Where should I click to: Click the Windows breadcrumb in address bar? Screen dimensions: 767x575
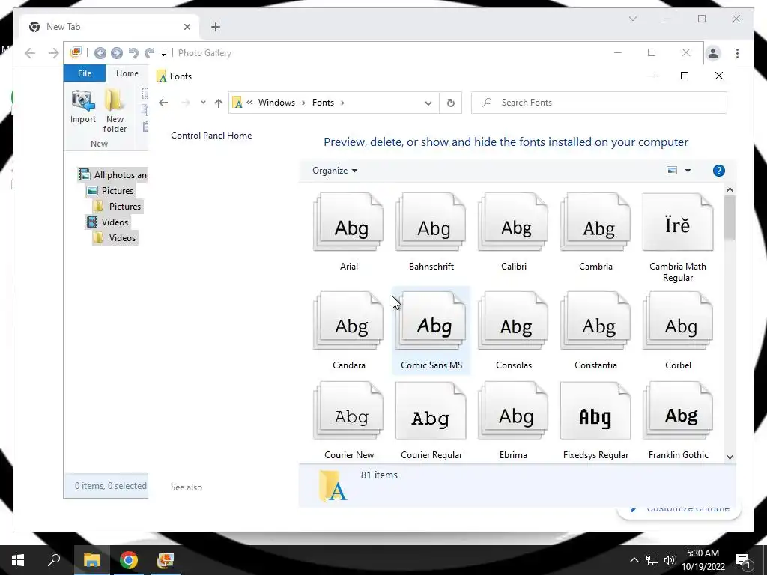(x=276, y=102)
